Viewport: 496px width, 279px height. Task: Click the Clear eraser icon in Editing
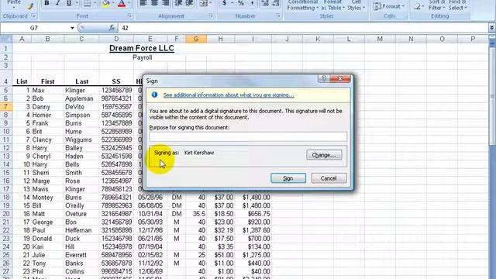418,6
